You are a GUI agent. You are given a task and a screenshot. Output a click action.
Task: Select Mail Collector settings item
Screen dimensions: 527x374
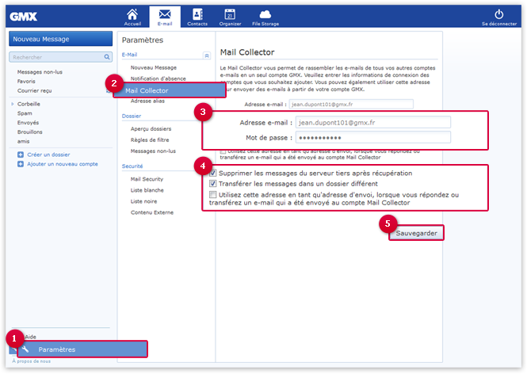pyautogui.click(x=170, y=90)
